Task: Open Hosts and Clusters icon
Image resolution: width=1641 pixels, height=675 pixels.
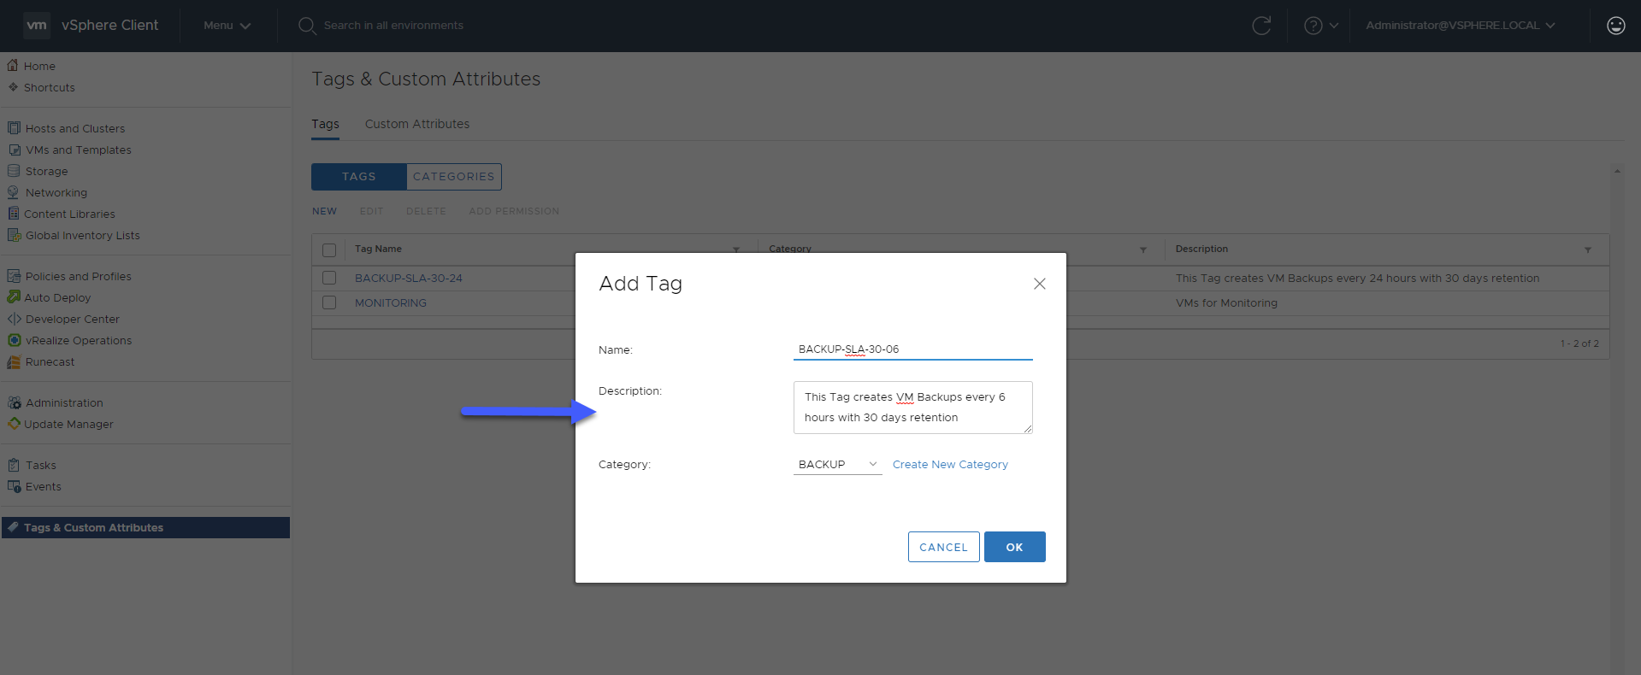Action: point(14,128)
